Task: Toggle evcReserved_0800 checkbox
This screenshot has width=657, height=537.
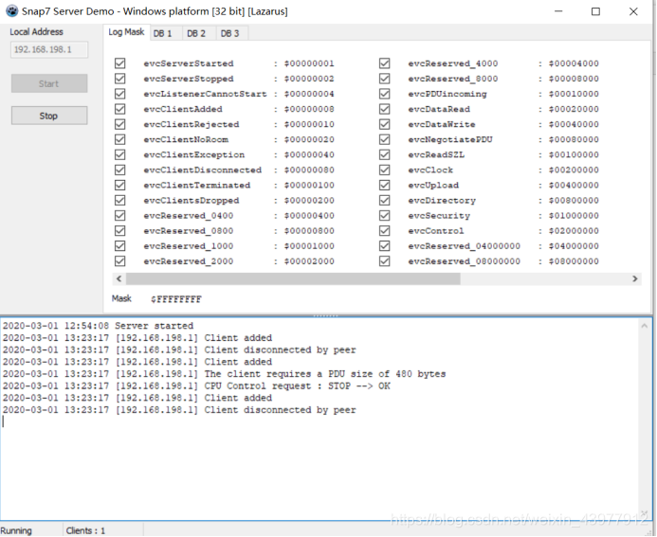Action: click(119, 231)
